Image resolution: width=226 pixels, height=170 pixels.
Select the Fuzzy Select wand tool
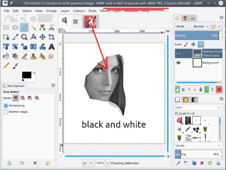coord(33,27)
